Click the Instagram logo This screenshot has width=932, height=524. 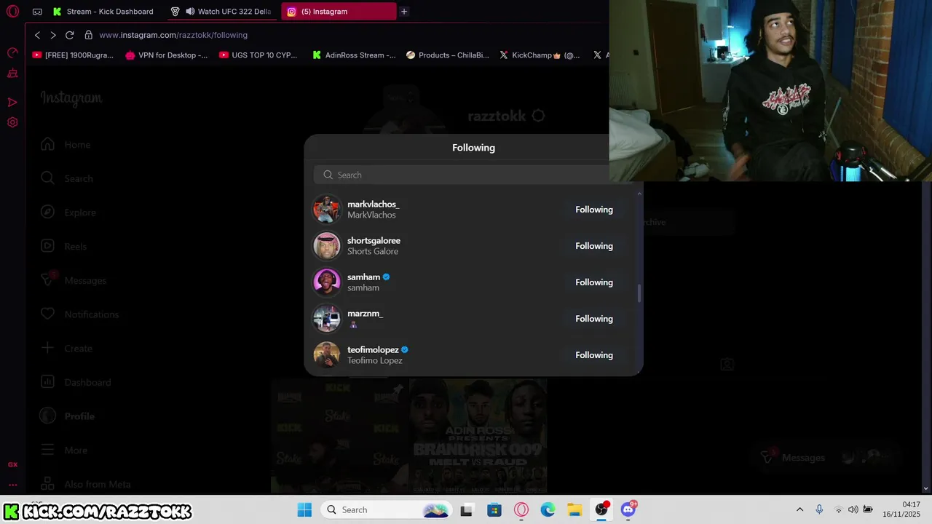point(71,98)
